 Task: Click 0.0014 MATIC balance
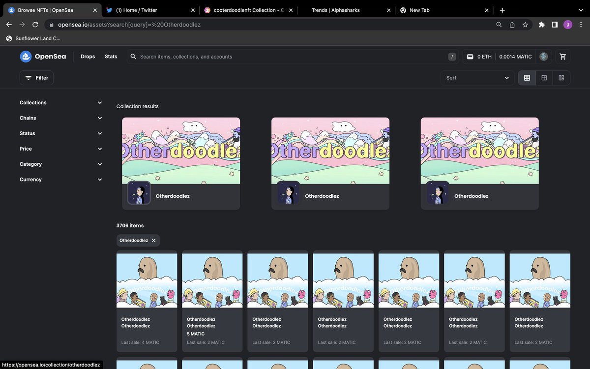click(x=515, y=57)
